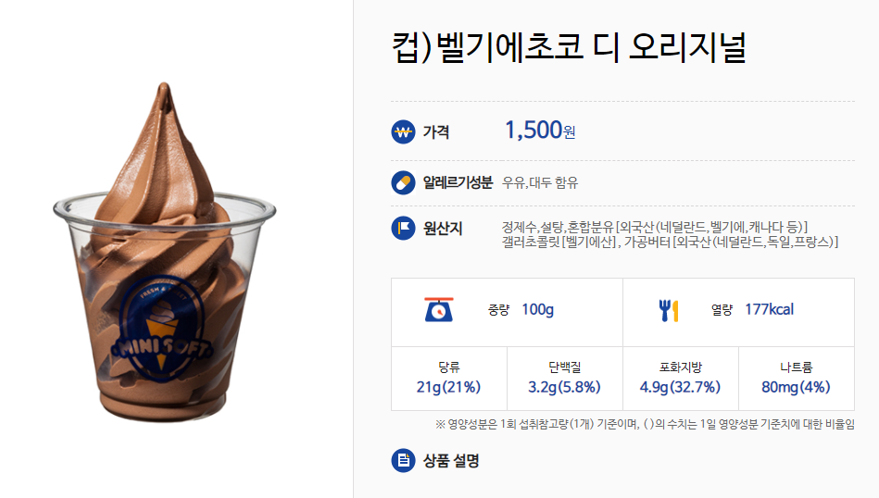Screen dimensions: 879x498
Task: Click the chocolate soft serve product image
Action: coord(164,252)
